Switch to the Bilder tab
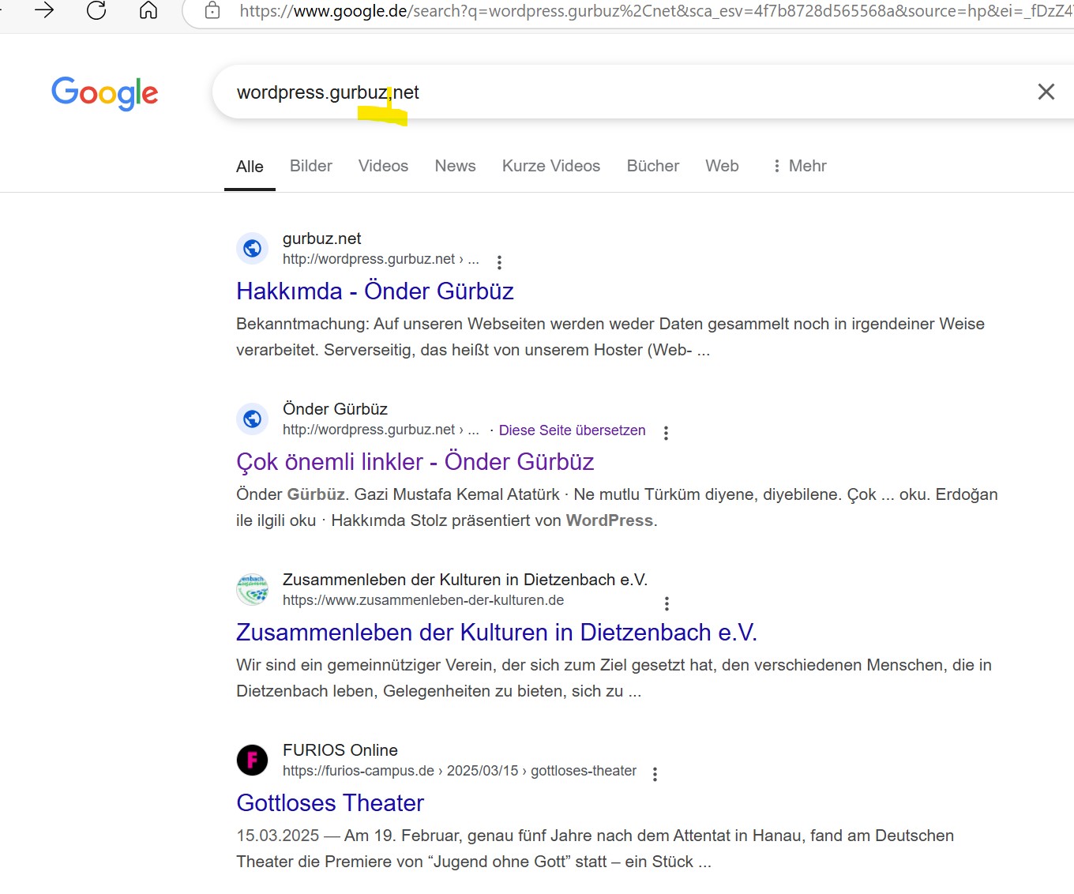The image size is (1074, 894). (311, 166)
